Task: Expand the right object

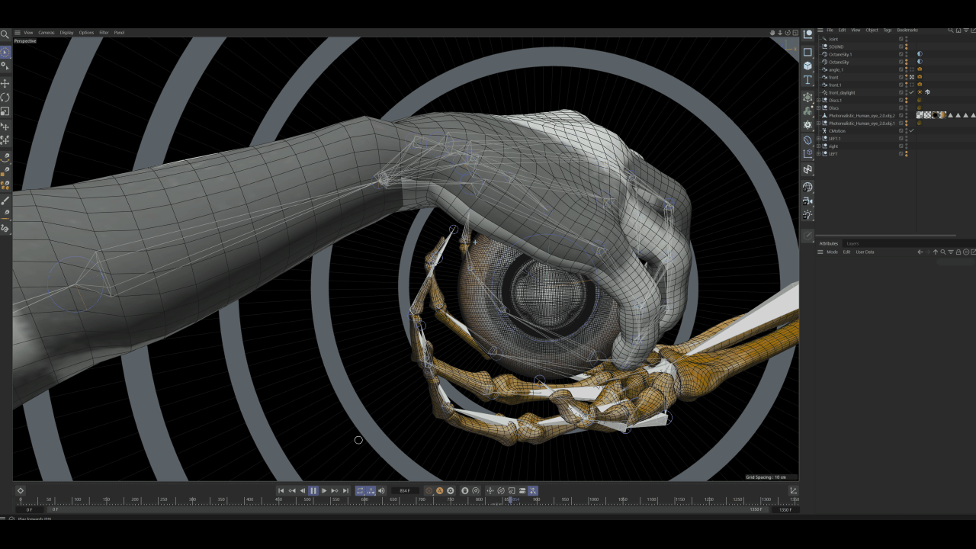Action: pos(818,146)
